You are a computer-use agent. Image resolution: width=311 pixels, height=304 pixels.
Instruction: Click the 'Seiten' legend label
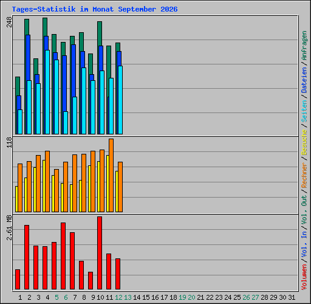pos(304,111)
